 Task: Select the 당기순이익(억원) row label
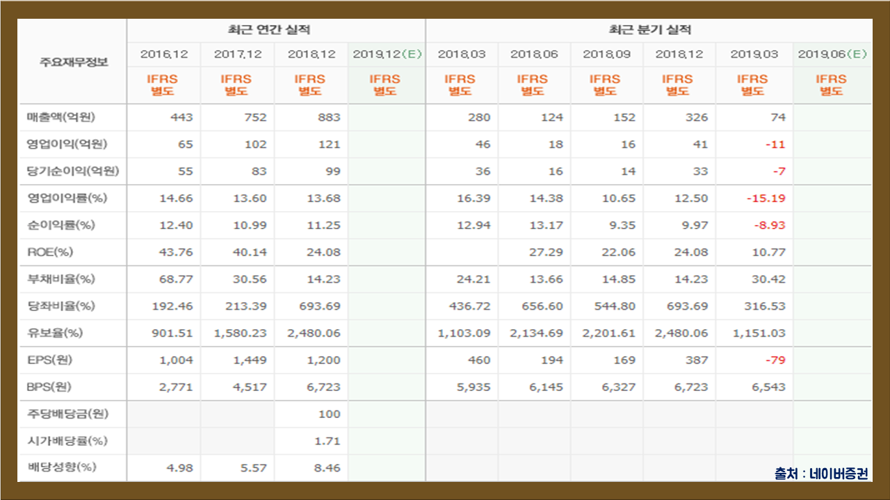pos(73,172)
